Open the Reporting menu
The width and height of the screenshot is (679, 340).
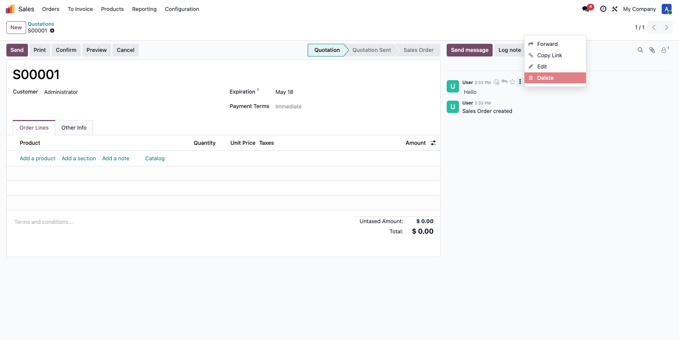click(x=144, y=9)
